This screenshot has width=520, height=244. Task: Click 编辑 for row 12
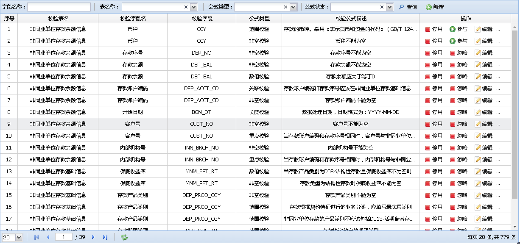coord(484,160)
